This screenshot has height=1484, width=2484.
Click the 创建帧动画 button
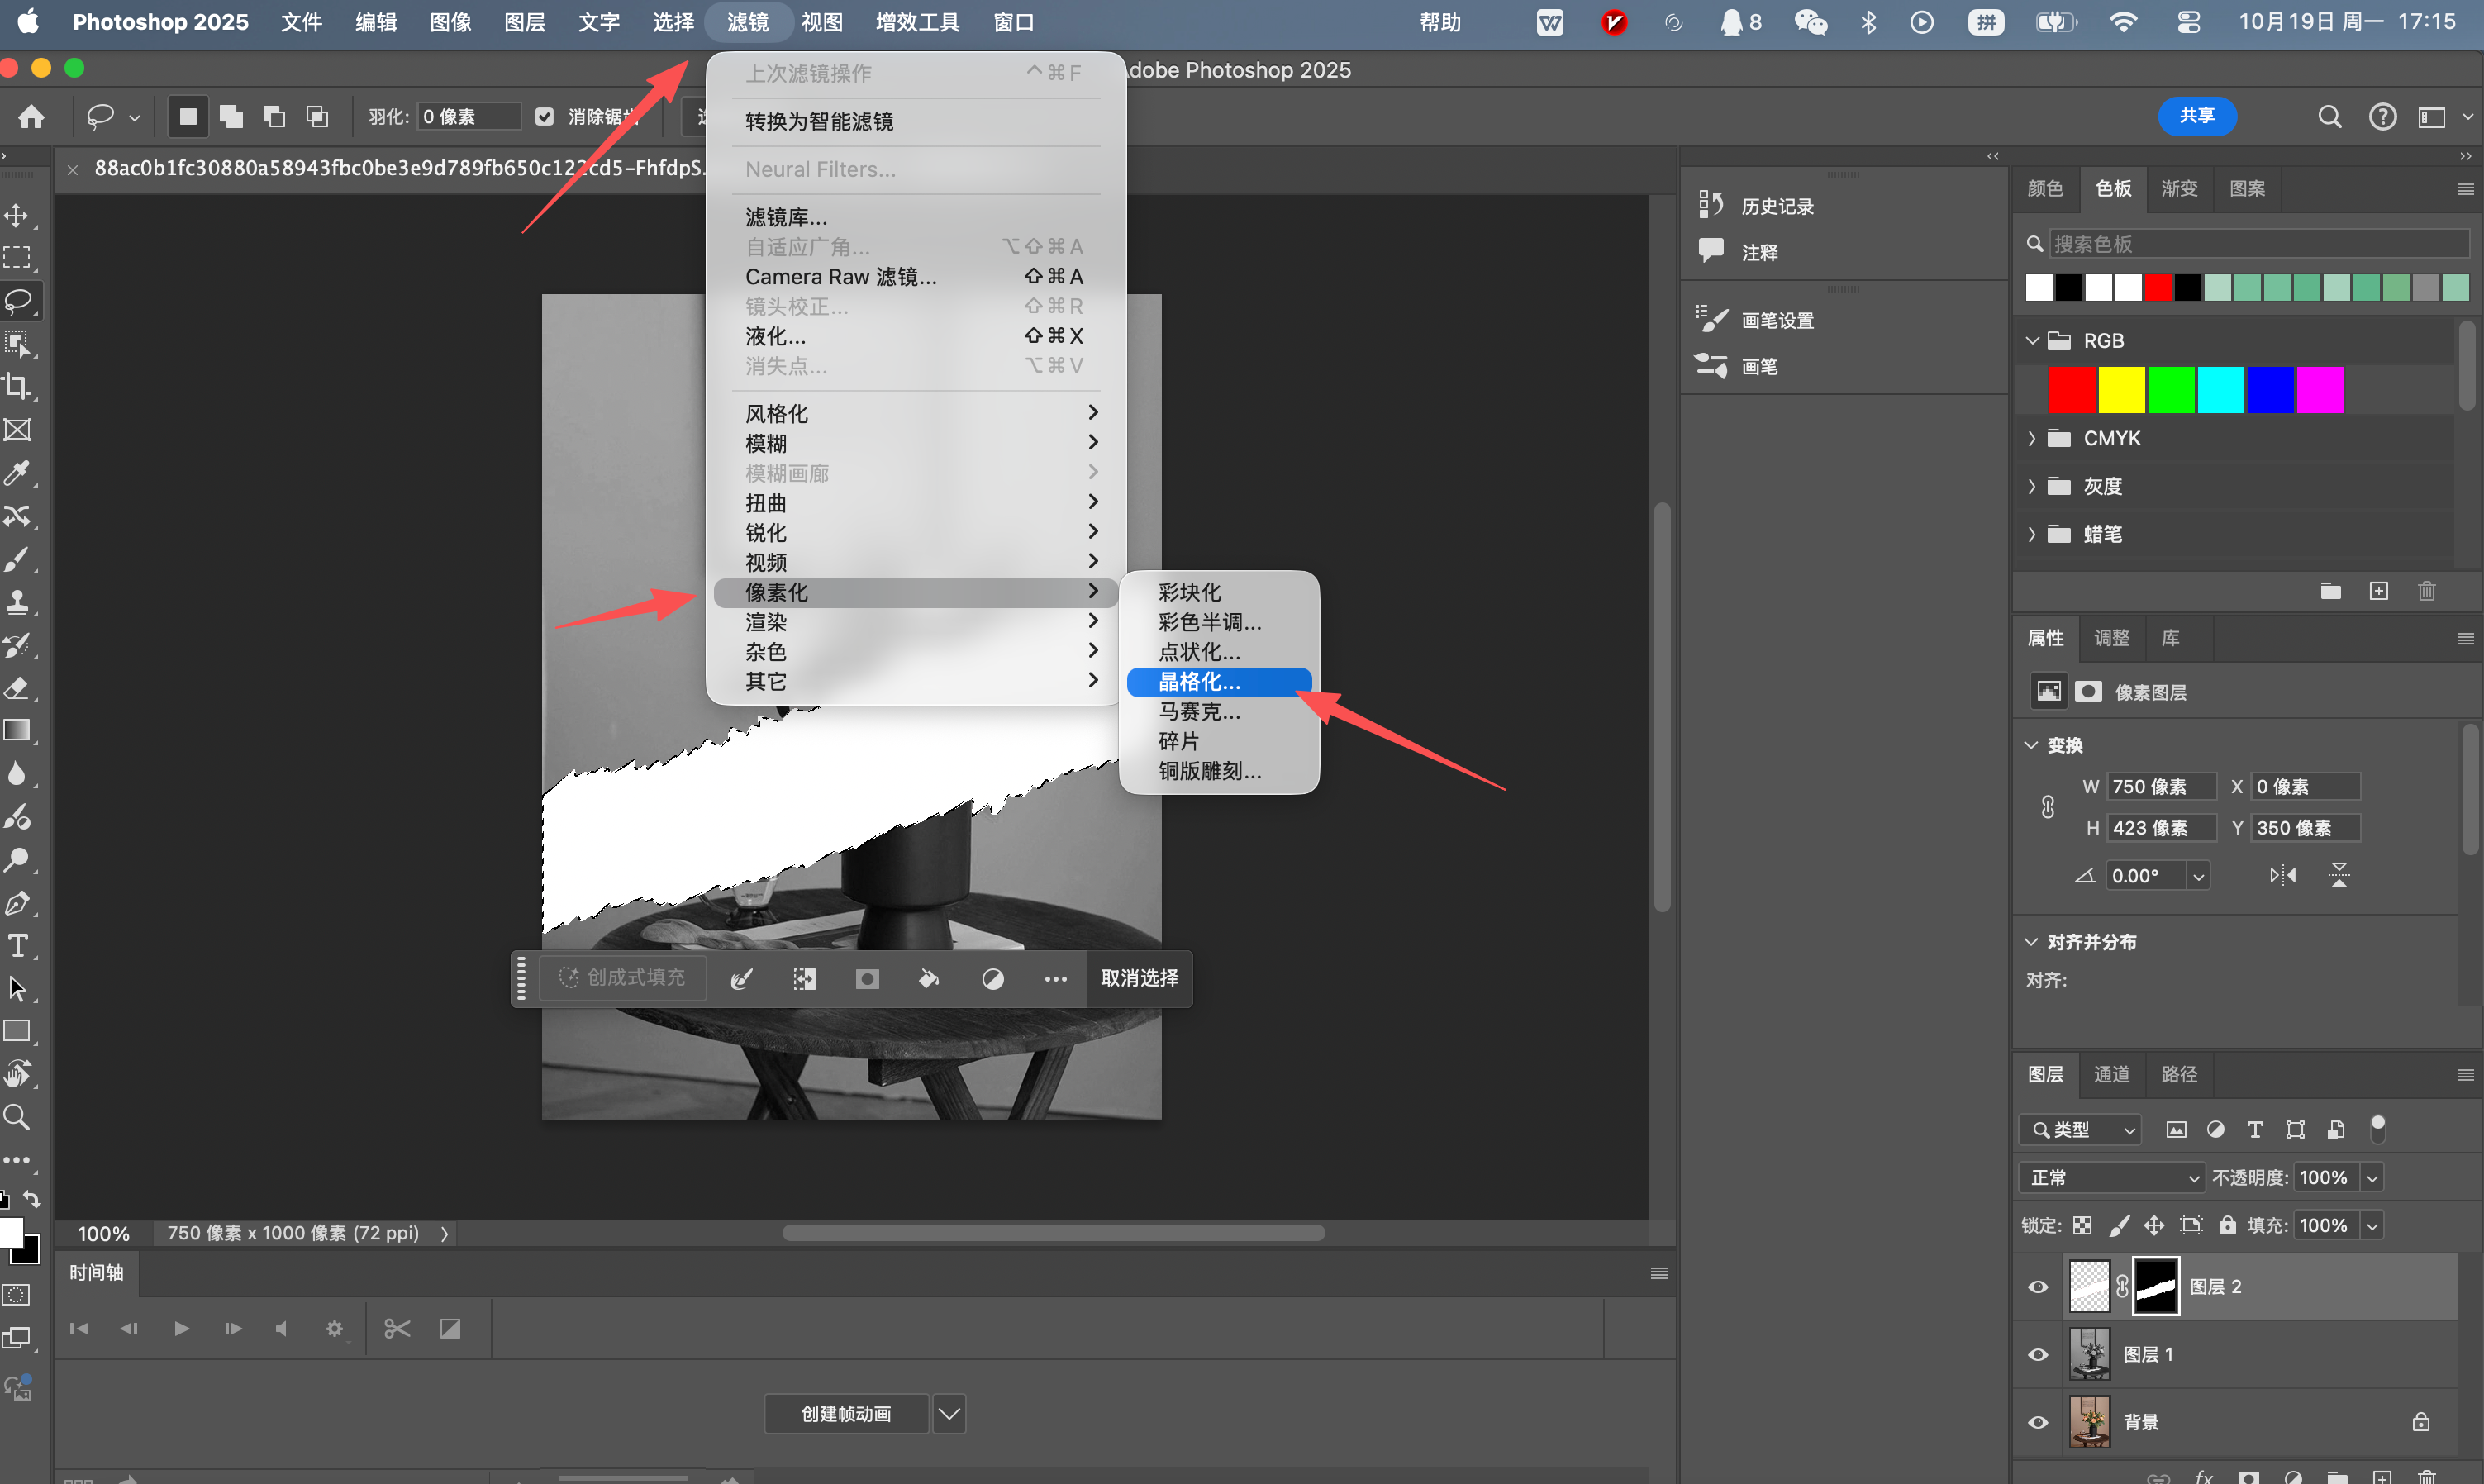[846, 1414]
